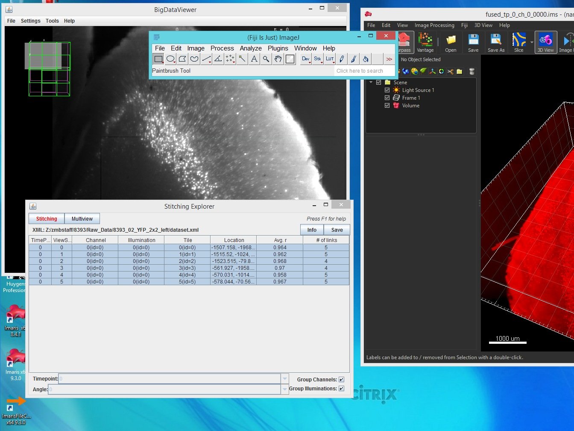
Task: Choose the Scrolling hand tool
Action: 278,59
